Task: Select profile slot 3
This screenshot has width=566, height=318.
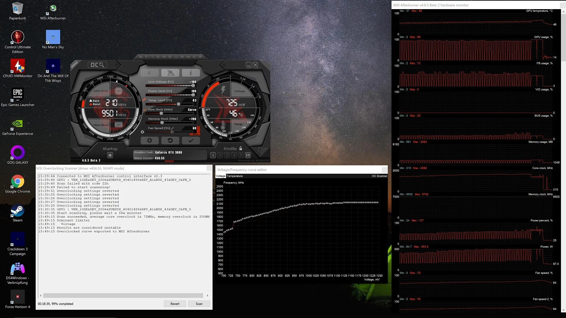Action: pyautogui.click(x=227, y=155)
